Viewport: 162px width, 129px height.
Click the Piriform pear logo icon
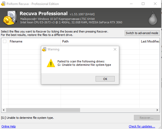tap(153, 18)
